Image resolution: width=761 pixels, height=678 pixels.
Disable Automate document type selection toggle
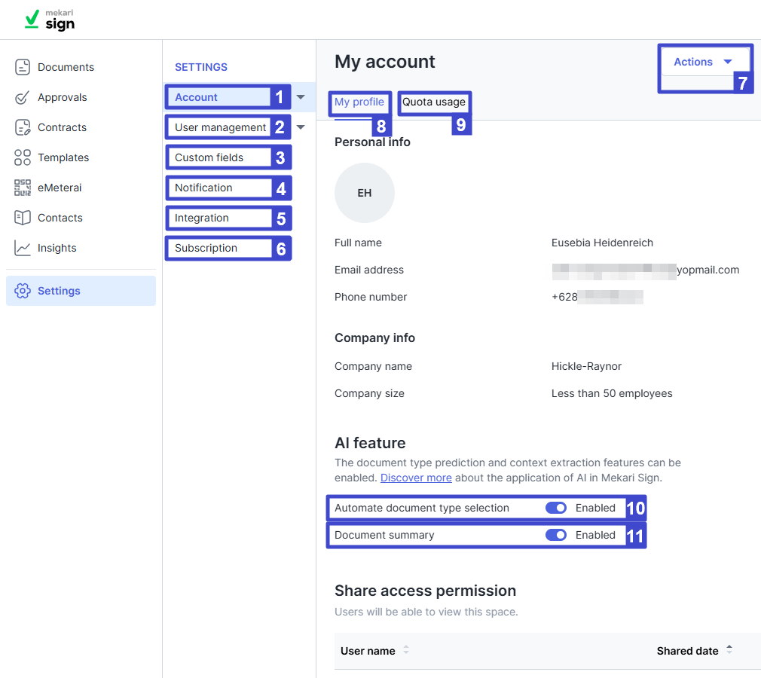[556, 508]
